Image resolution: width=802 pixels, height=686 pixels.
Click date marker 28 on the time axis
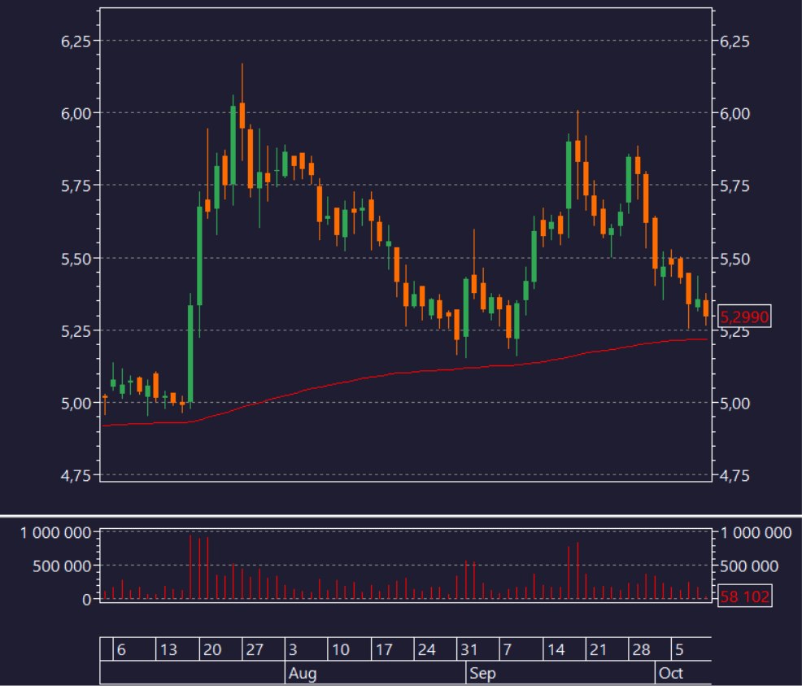tap(642, 649)
